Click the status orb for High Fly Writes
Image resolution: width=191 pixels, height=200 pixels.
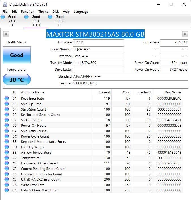click(7, 147)
